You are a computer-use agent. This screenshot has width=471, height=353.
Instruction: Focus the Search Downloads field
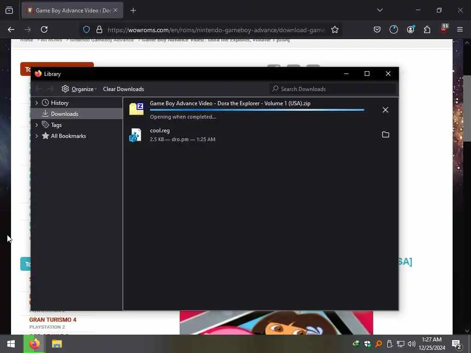[333, 89]
